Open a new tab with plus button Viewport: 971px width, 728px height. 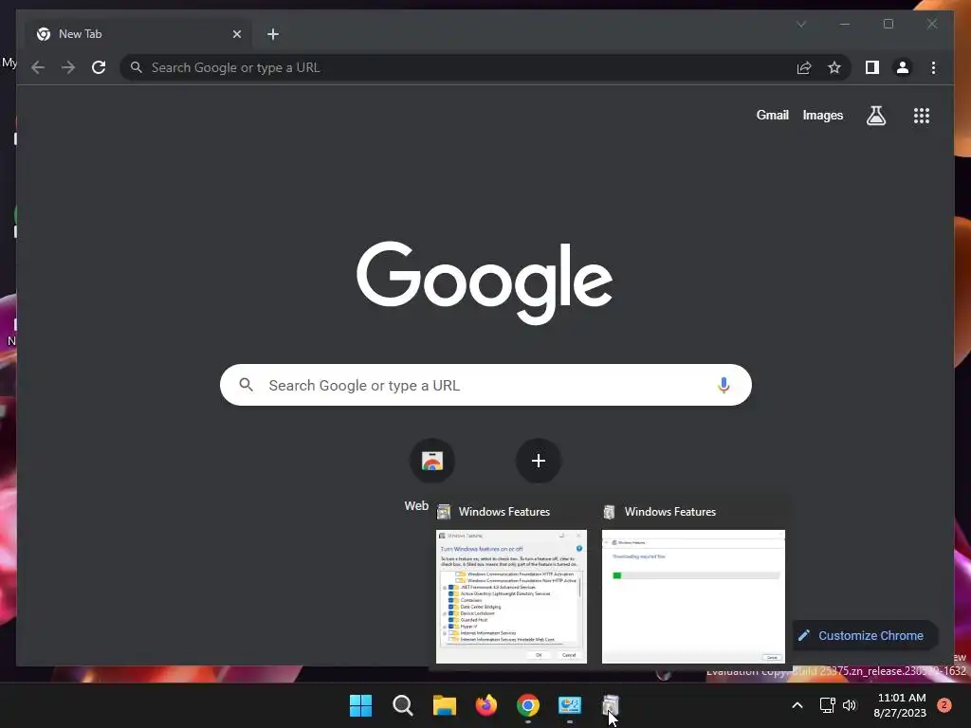273,34
